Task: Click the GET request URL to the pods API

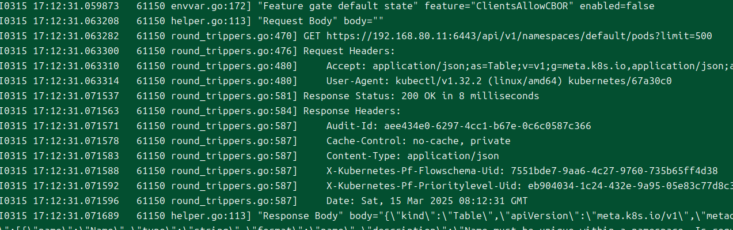Action: pyautogui.click(x=519, y=36)
